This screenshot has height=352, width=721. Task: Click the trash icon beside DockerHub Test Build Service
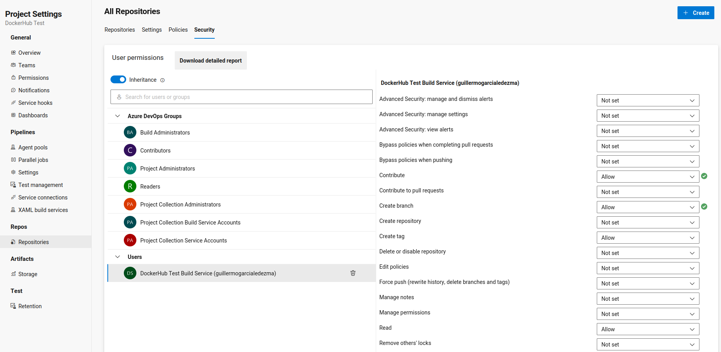coord(353,273)
